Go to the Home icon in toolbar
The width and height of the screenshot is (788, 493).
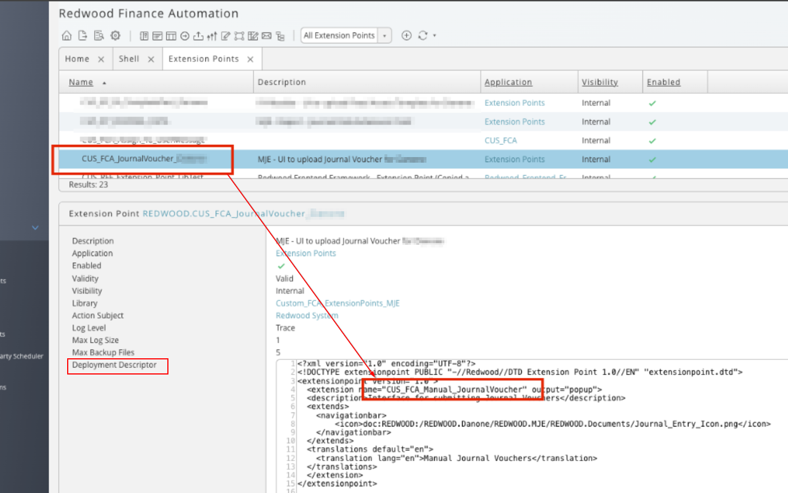[x=67, y=36]
